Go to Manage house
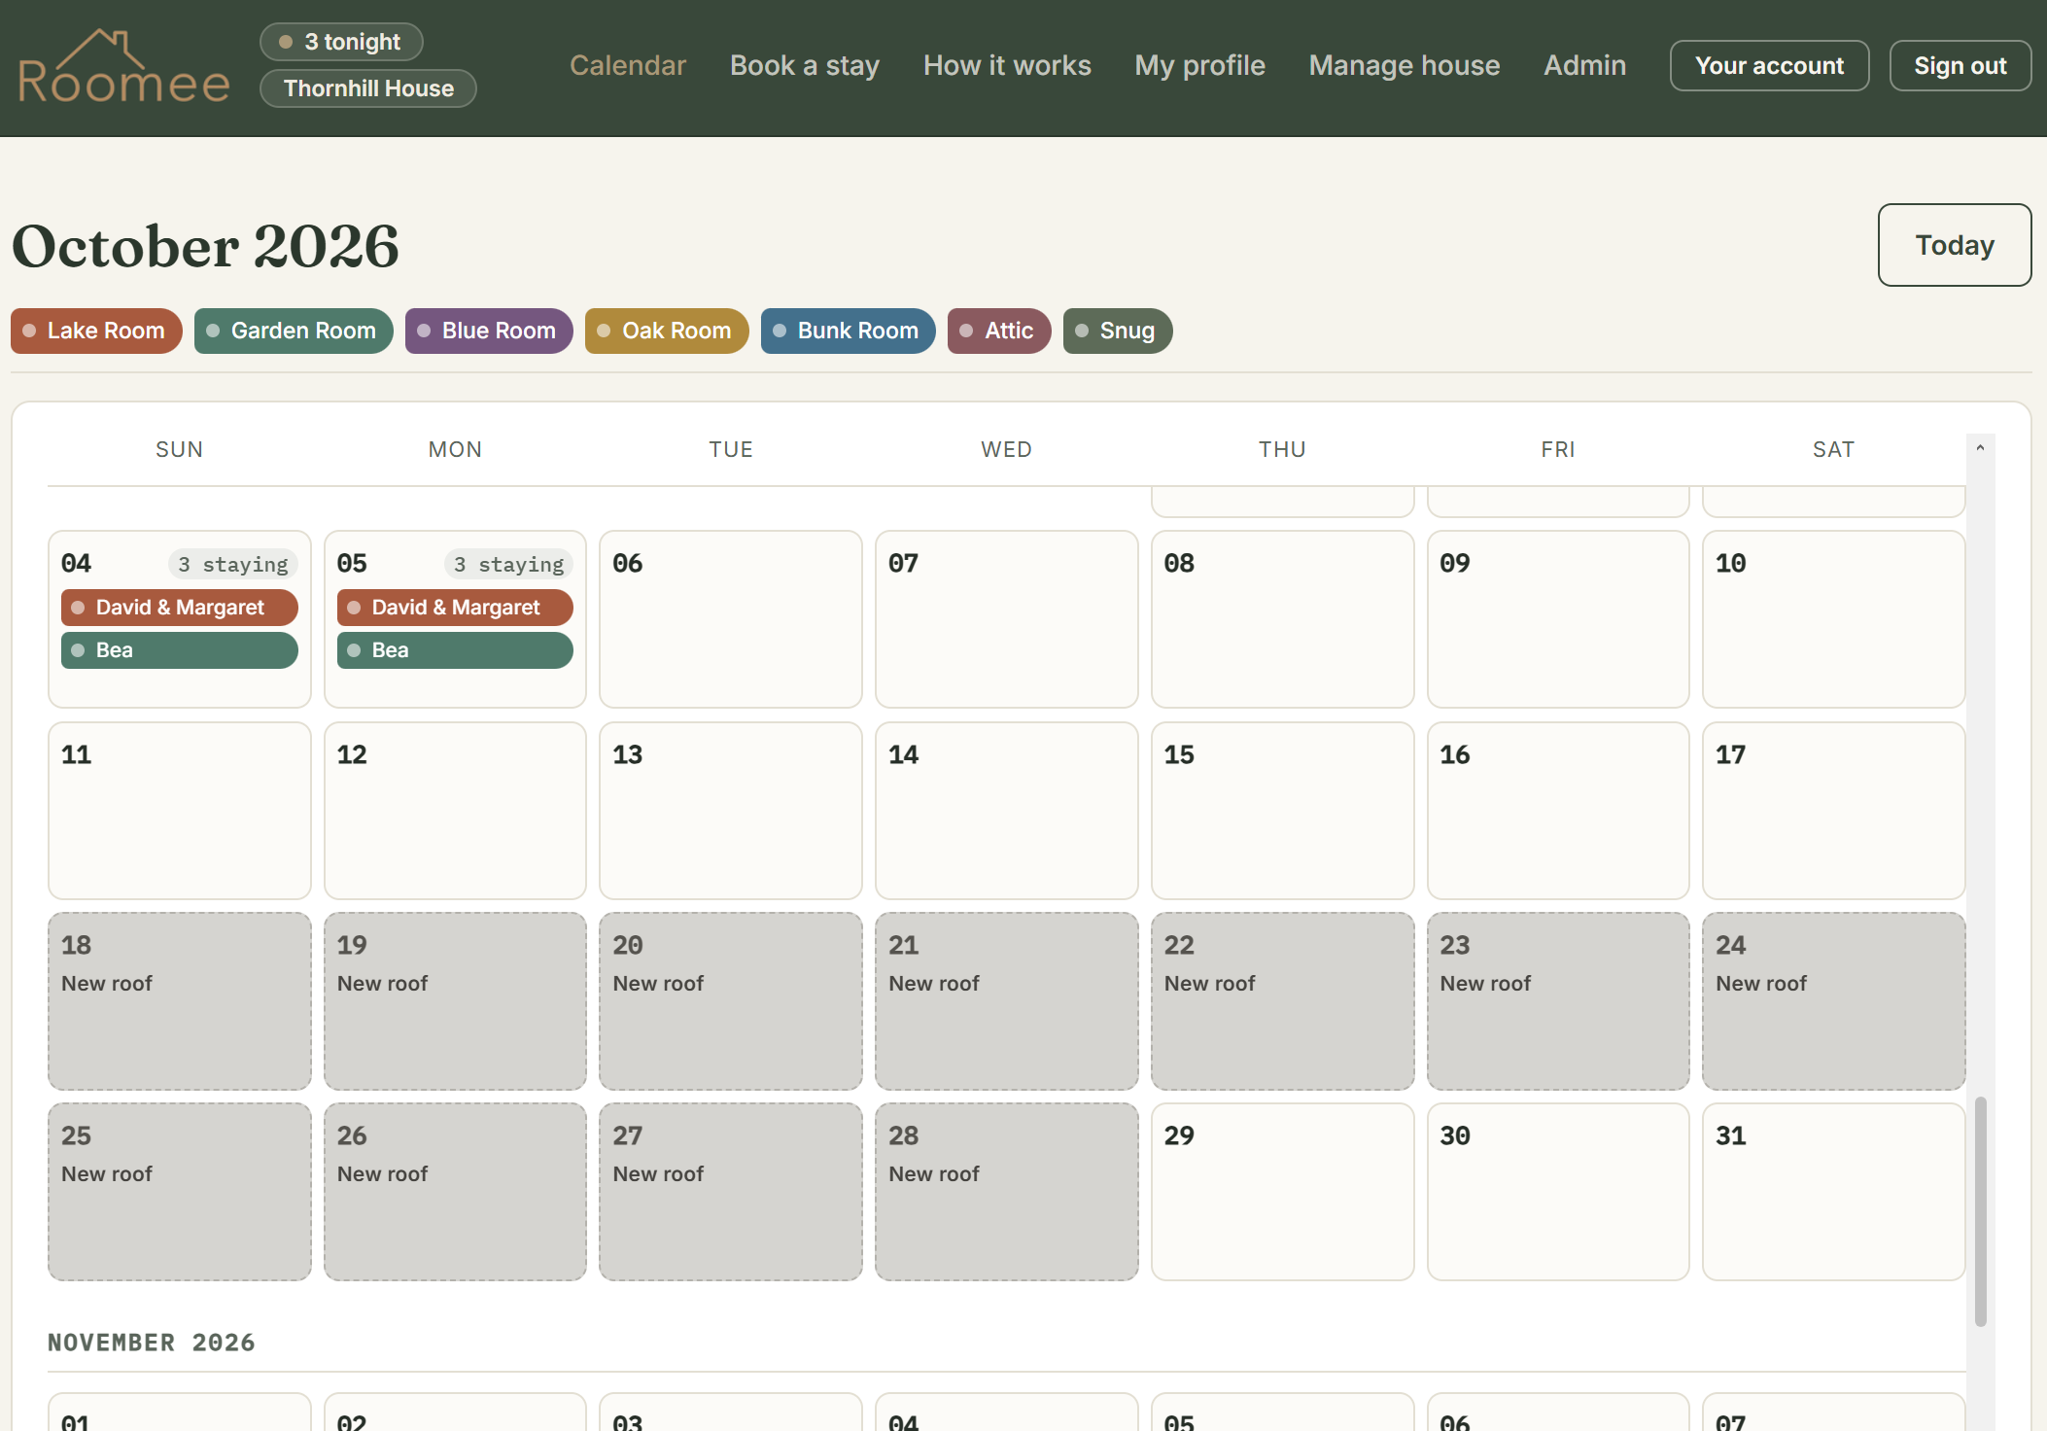The image size is (2047, 1431). click(1405, 65)
